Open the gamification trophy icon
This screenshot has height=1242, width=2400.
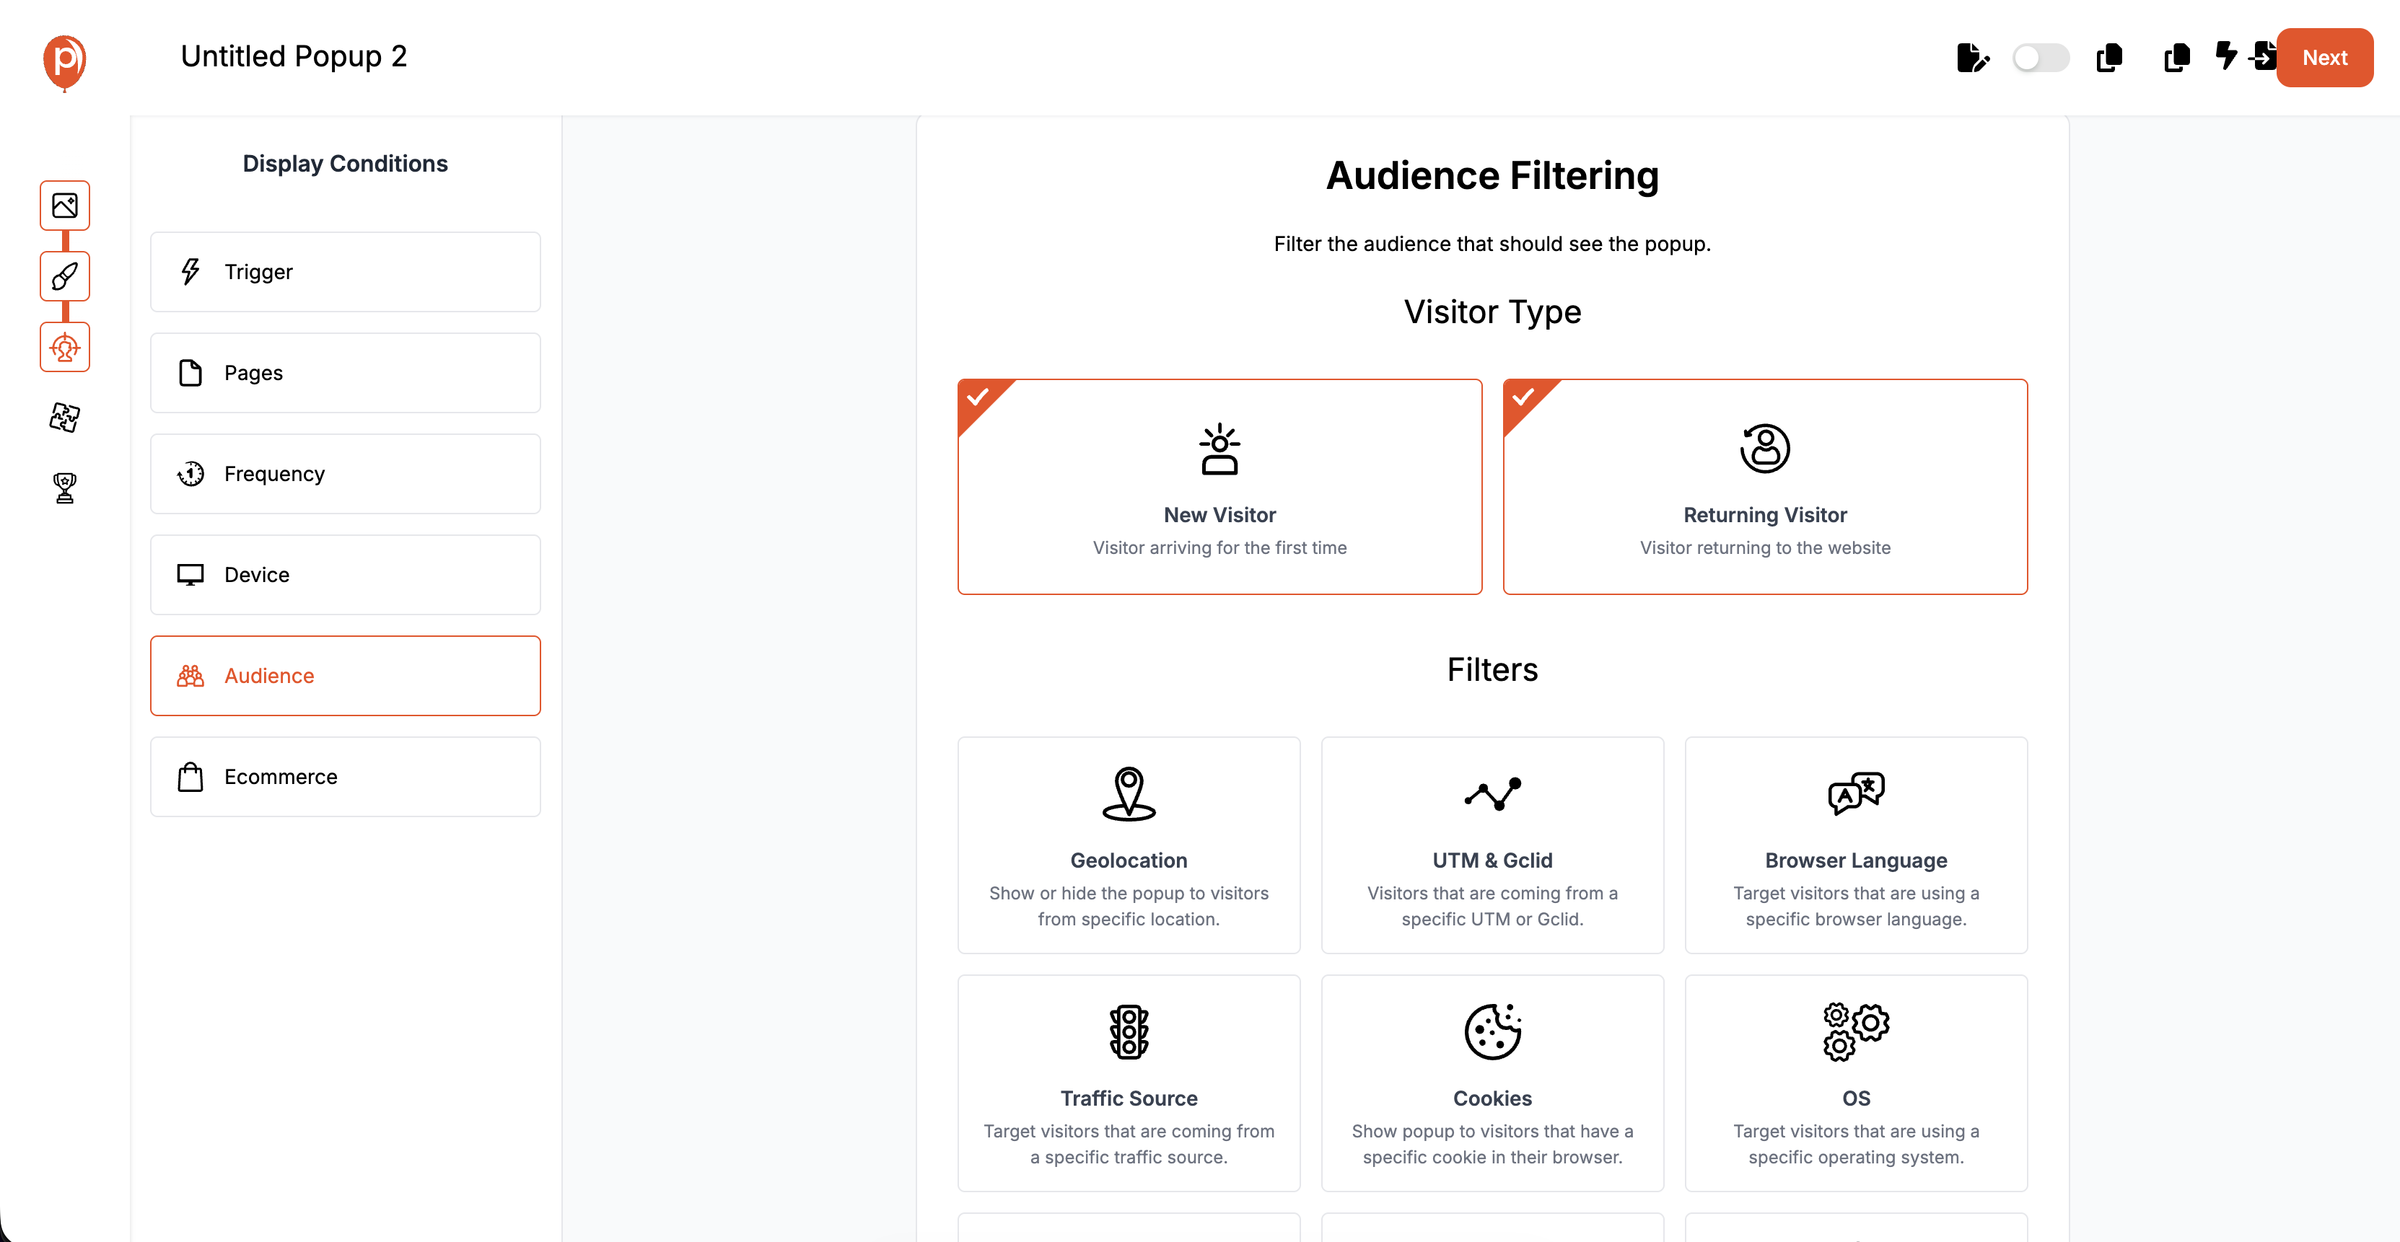[64, 488]
